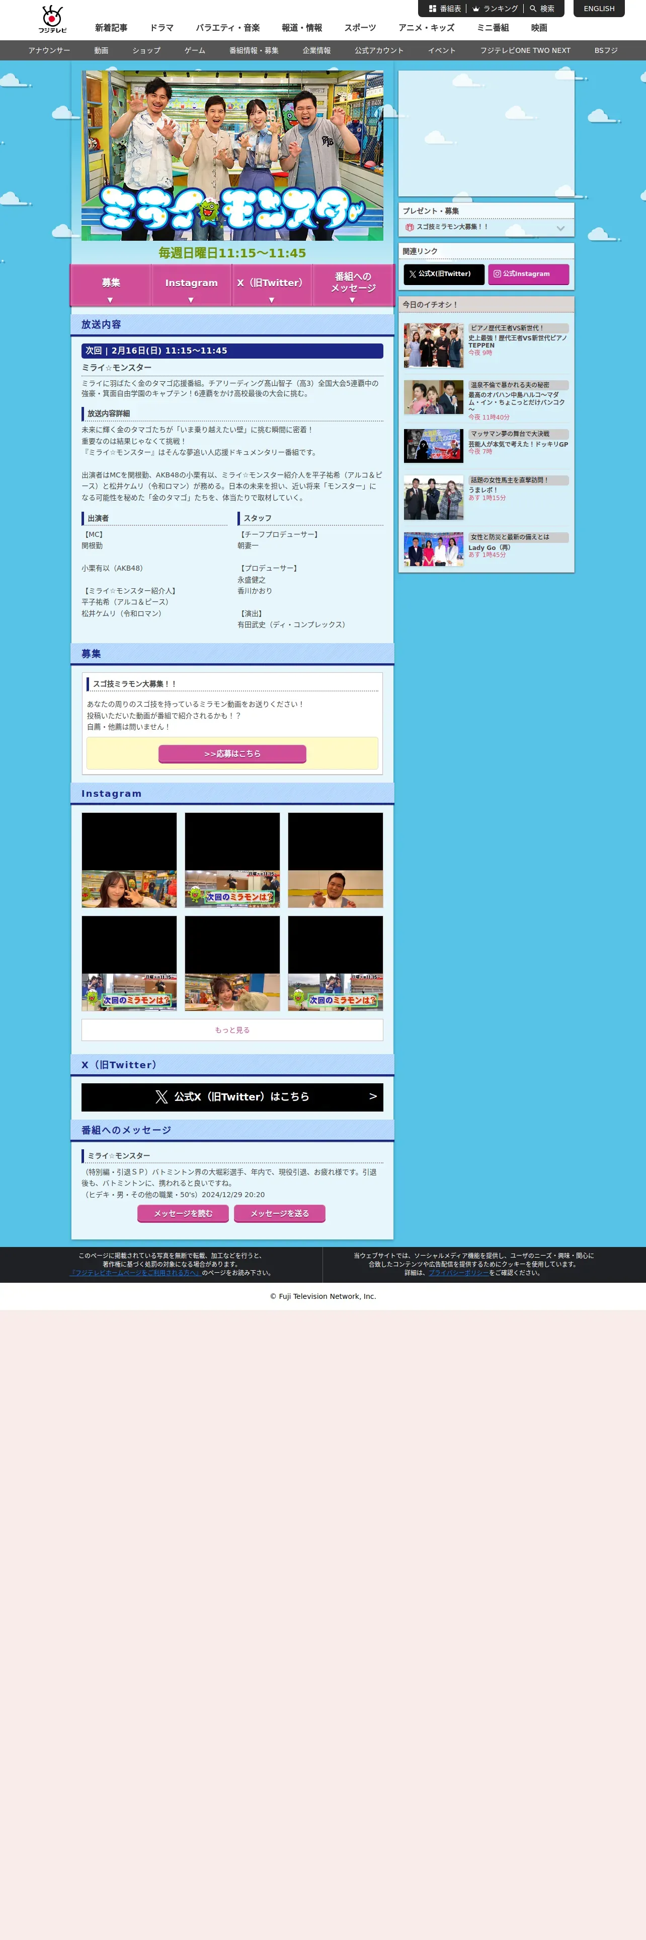Open bottom-left Instagram post
Viewport: 646px width, 1940px height.
click(x=129, y=963)
